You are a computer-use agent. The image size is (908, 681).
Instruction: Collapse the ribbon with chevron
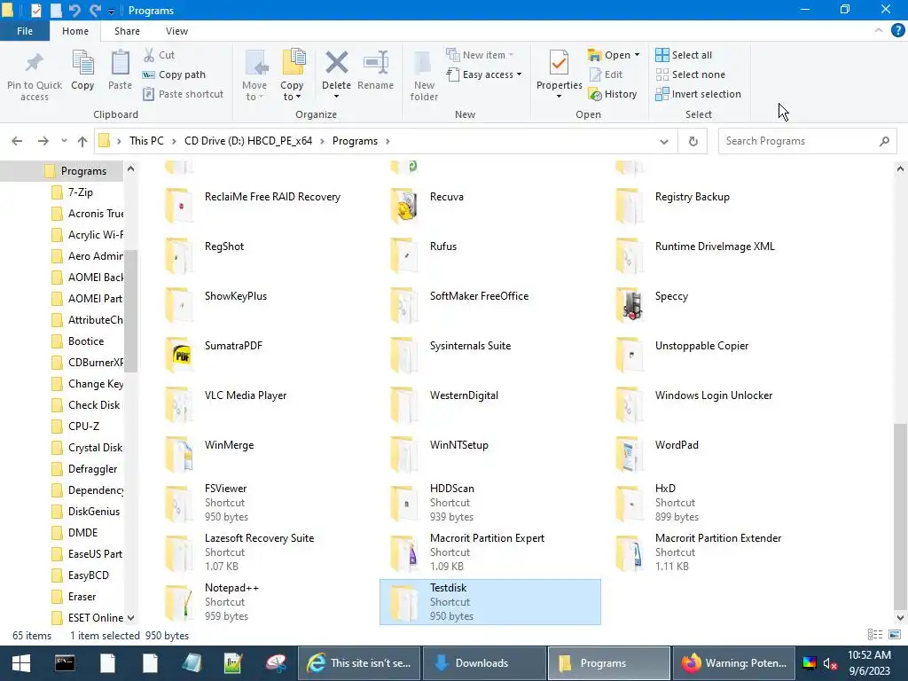pyautogui.click(x=879, y=31)
